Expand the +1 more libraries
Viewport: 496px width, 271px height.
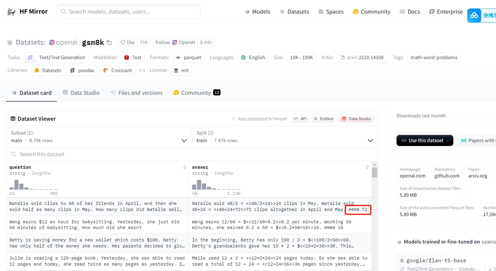[x=142, y=70]
